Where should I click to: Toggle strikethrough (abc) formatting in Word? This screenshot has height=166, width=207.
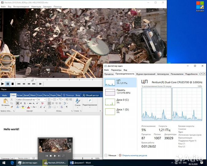coord(30,103)
